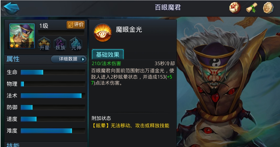Image resolution: width=280 pixels, height=147 pixels.
Task: Select the 升星 star upgrade icon
Action: pos(44,44)
